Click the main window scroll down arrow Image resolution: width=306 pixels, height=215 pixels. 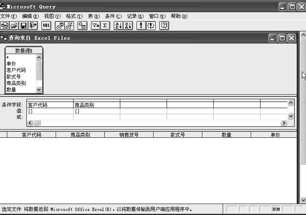coord(303,200)
